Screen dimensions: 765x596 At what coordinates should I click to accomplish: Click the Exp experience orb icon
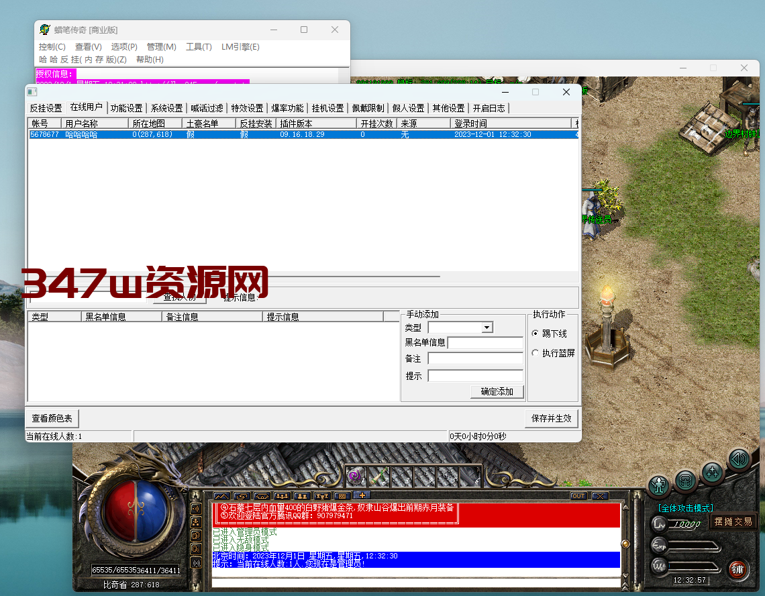pyautogui.click(x=659, y=545)
